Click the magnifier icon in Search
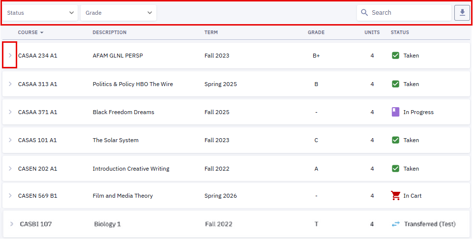The width and height of the screenshot is (473, 239). coord(364,13)
